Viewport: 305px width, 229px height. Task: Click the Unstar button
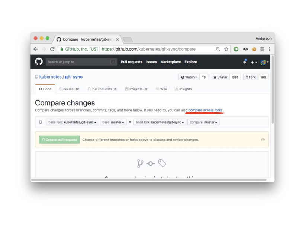220,77
